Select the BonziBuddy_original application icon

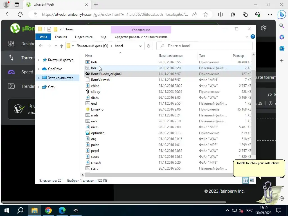pyautogui.click(x=88, y=74)
